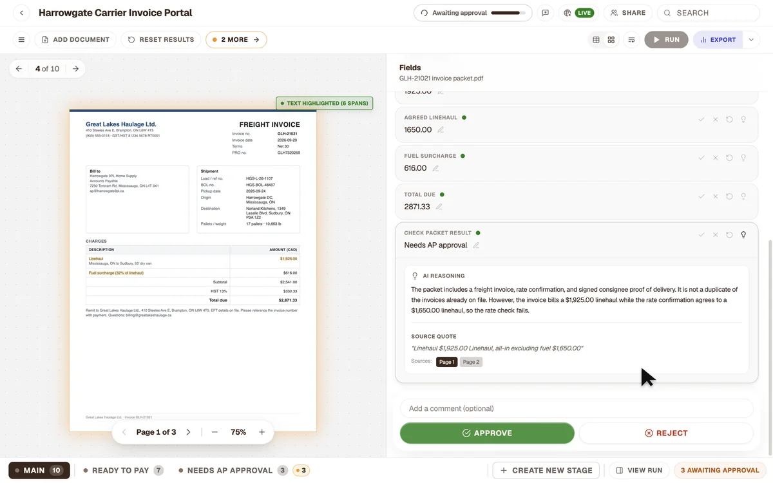
Task: Reset the Total Due field value
Action: (729, 196)
